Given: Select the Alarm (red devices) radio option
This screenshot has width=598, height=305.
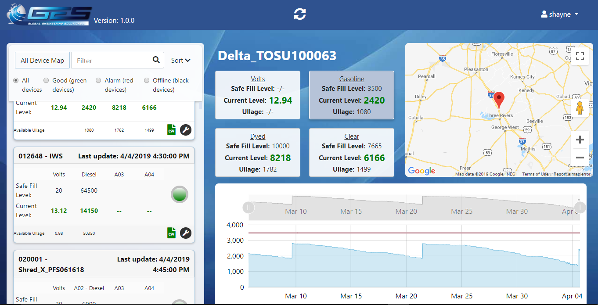Looking at the screenshot, I should [98, 80].
